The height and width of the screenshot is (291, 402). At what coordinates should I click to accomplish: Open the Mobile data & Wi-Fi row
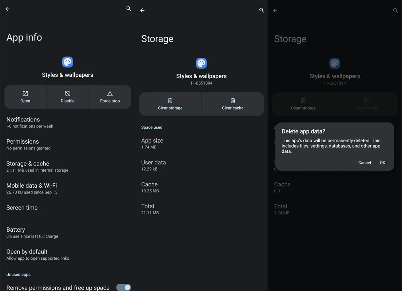coord(68,189)
